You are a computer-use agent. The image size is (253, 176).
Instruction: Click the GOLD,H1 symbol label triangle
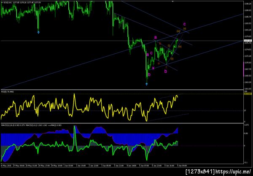tap(2, 3)
